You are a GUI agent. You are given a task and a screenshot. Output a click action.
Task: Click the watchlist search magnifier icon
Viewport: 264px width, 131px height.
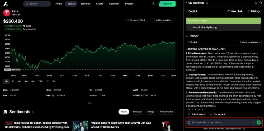tap(260, 3)
